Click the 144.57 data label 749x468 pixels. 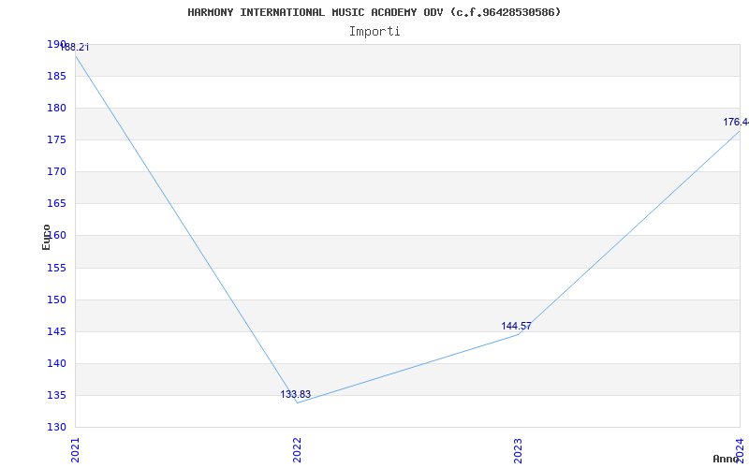tap(516, 326)
